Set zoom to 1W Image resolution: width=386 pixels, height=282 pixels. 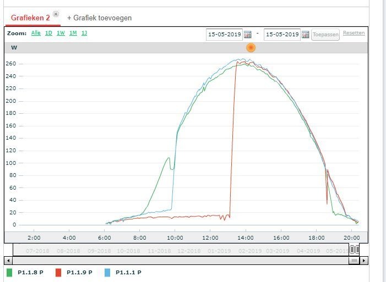tap(61, 33)
